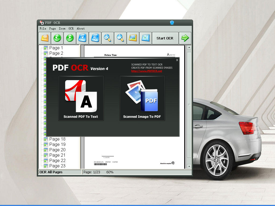Click the 60% zoom status text
The width and height of the screenshot is (275, 206).
coord(110,172)
